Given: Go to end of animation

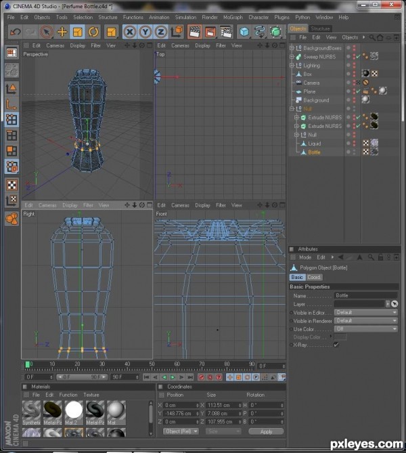Looking at the screenshot, I should coord(190,377).
